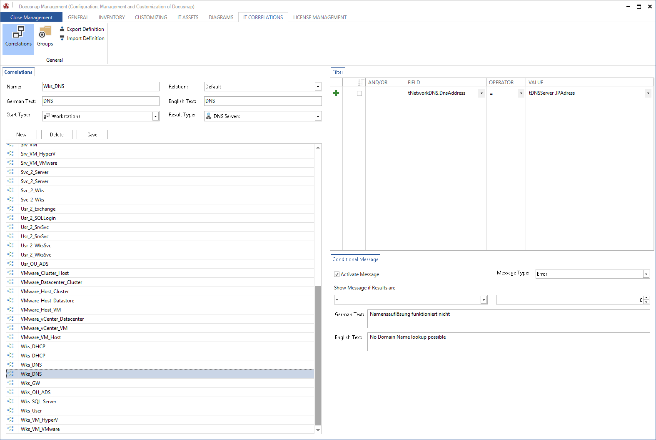Click the Import Definition icon
Viewport: 656px width, 440px height.
(x=62, y=38)
